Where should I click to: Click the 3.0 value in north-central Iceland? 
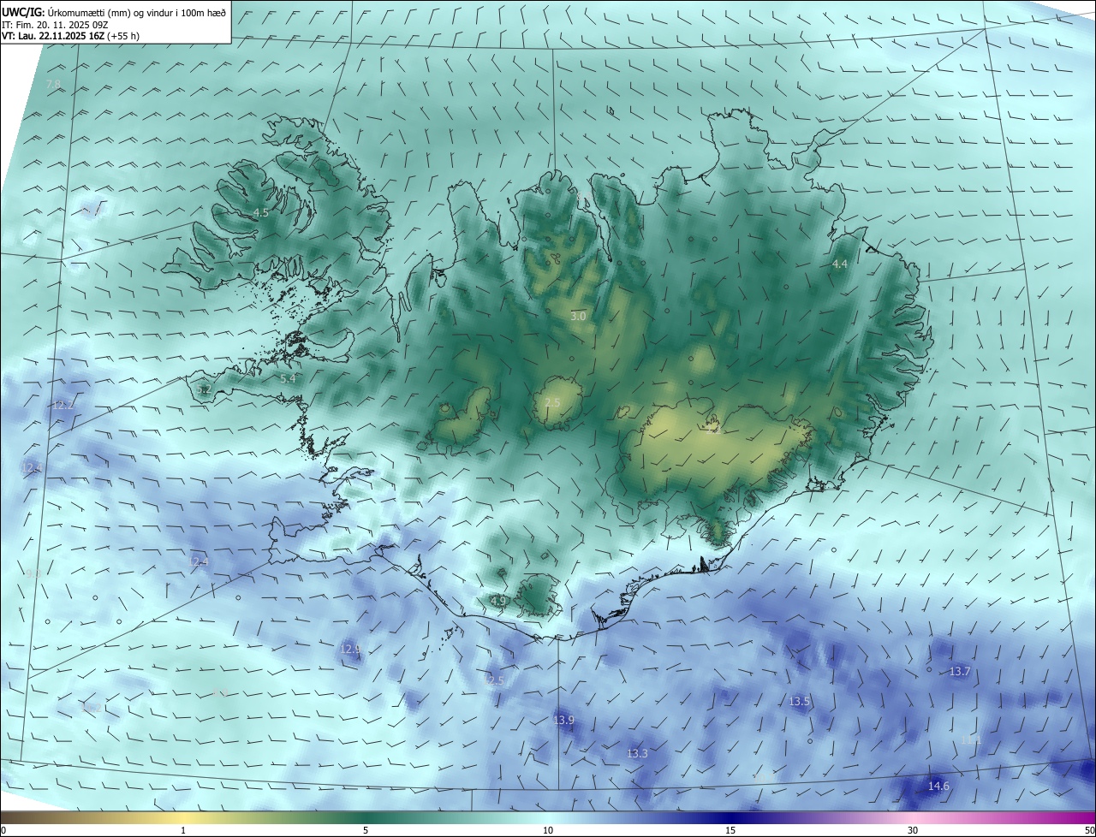click(x=578, y=317)
